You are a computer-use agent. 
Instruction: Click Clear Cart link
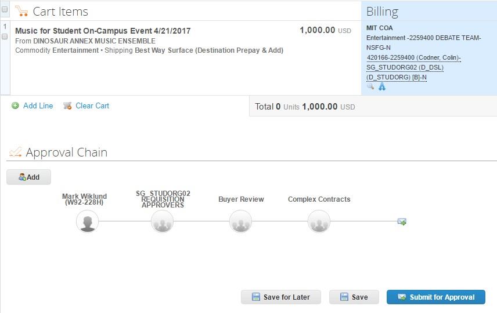[92, 105]
